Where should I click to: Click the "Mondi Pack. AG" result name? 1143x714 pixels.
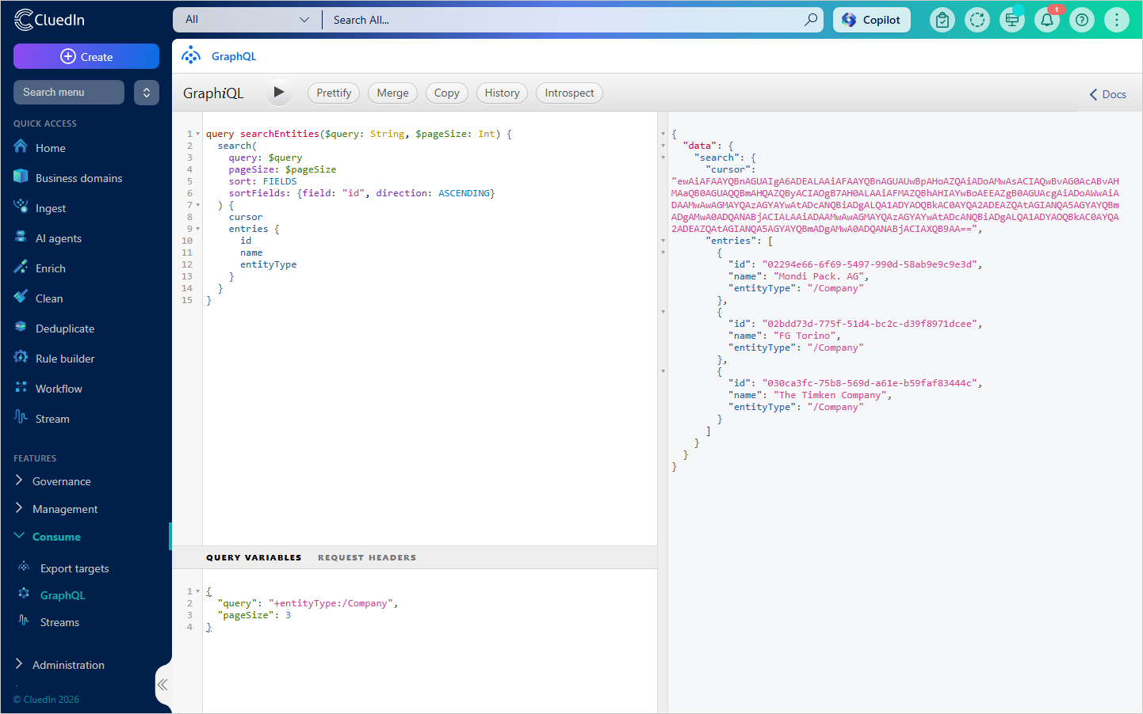tap(819, 276)
